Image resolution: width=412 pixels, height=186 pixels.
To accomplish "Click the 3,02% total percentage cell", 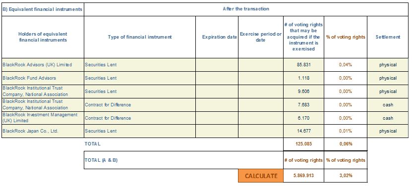I will coord(346,176).
